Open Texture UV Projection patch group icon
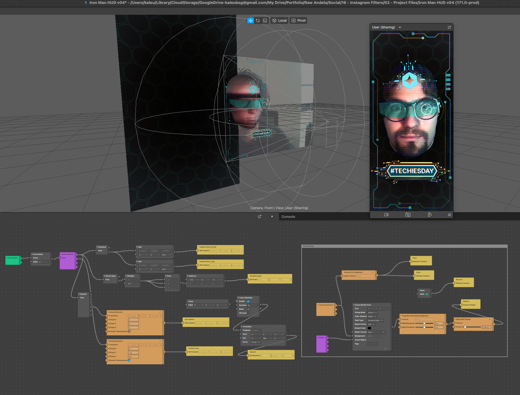The height and width of the screenshot is (395, 520). tap(373, 272)
